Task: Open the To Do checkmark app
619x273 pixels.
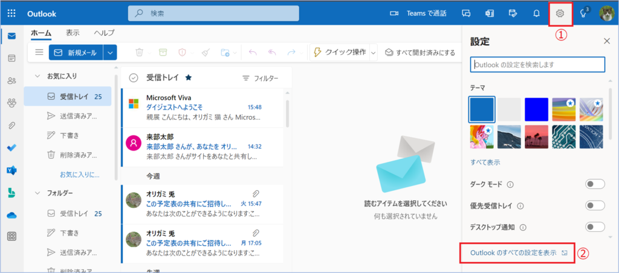Action: (x=11, y=147)
